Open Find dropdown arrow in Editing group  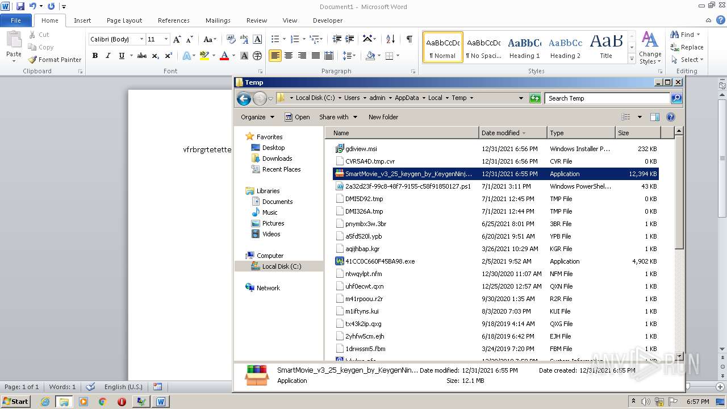point(698,35)
